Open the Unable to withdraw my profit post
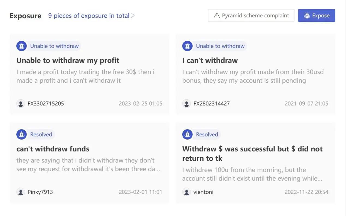 (x=68, y=60)
